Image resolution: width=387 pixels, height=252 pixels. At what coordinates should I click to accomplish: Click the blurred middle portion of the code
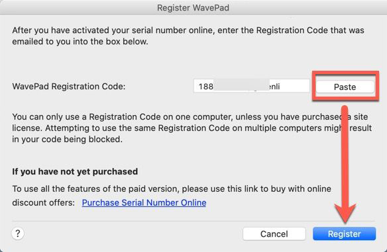click(241, 85)
